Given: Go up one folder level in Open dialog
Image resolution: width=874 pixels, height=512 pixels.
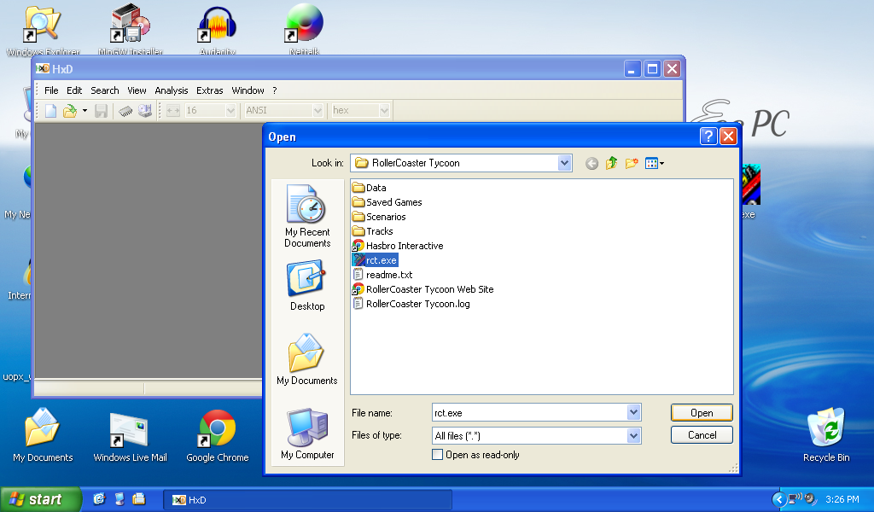Looking at the screenshot, I should [x=611, y=163].
